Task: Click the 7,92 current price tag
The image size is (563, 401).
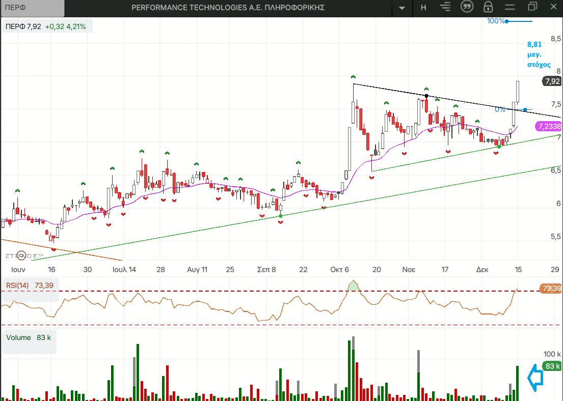Action: [552, 81]
